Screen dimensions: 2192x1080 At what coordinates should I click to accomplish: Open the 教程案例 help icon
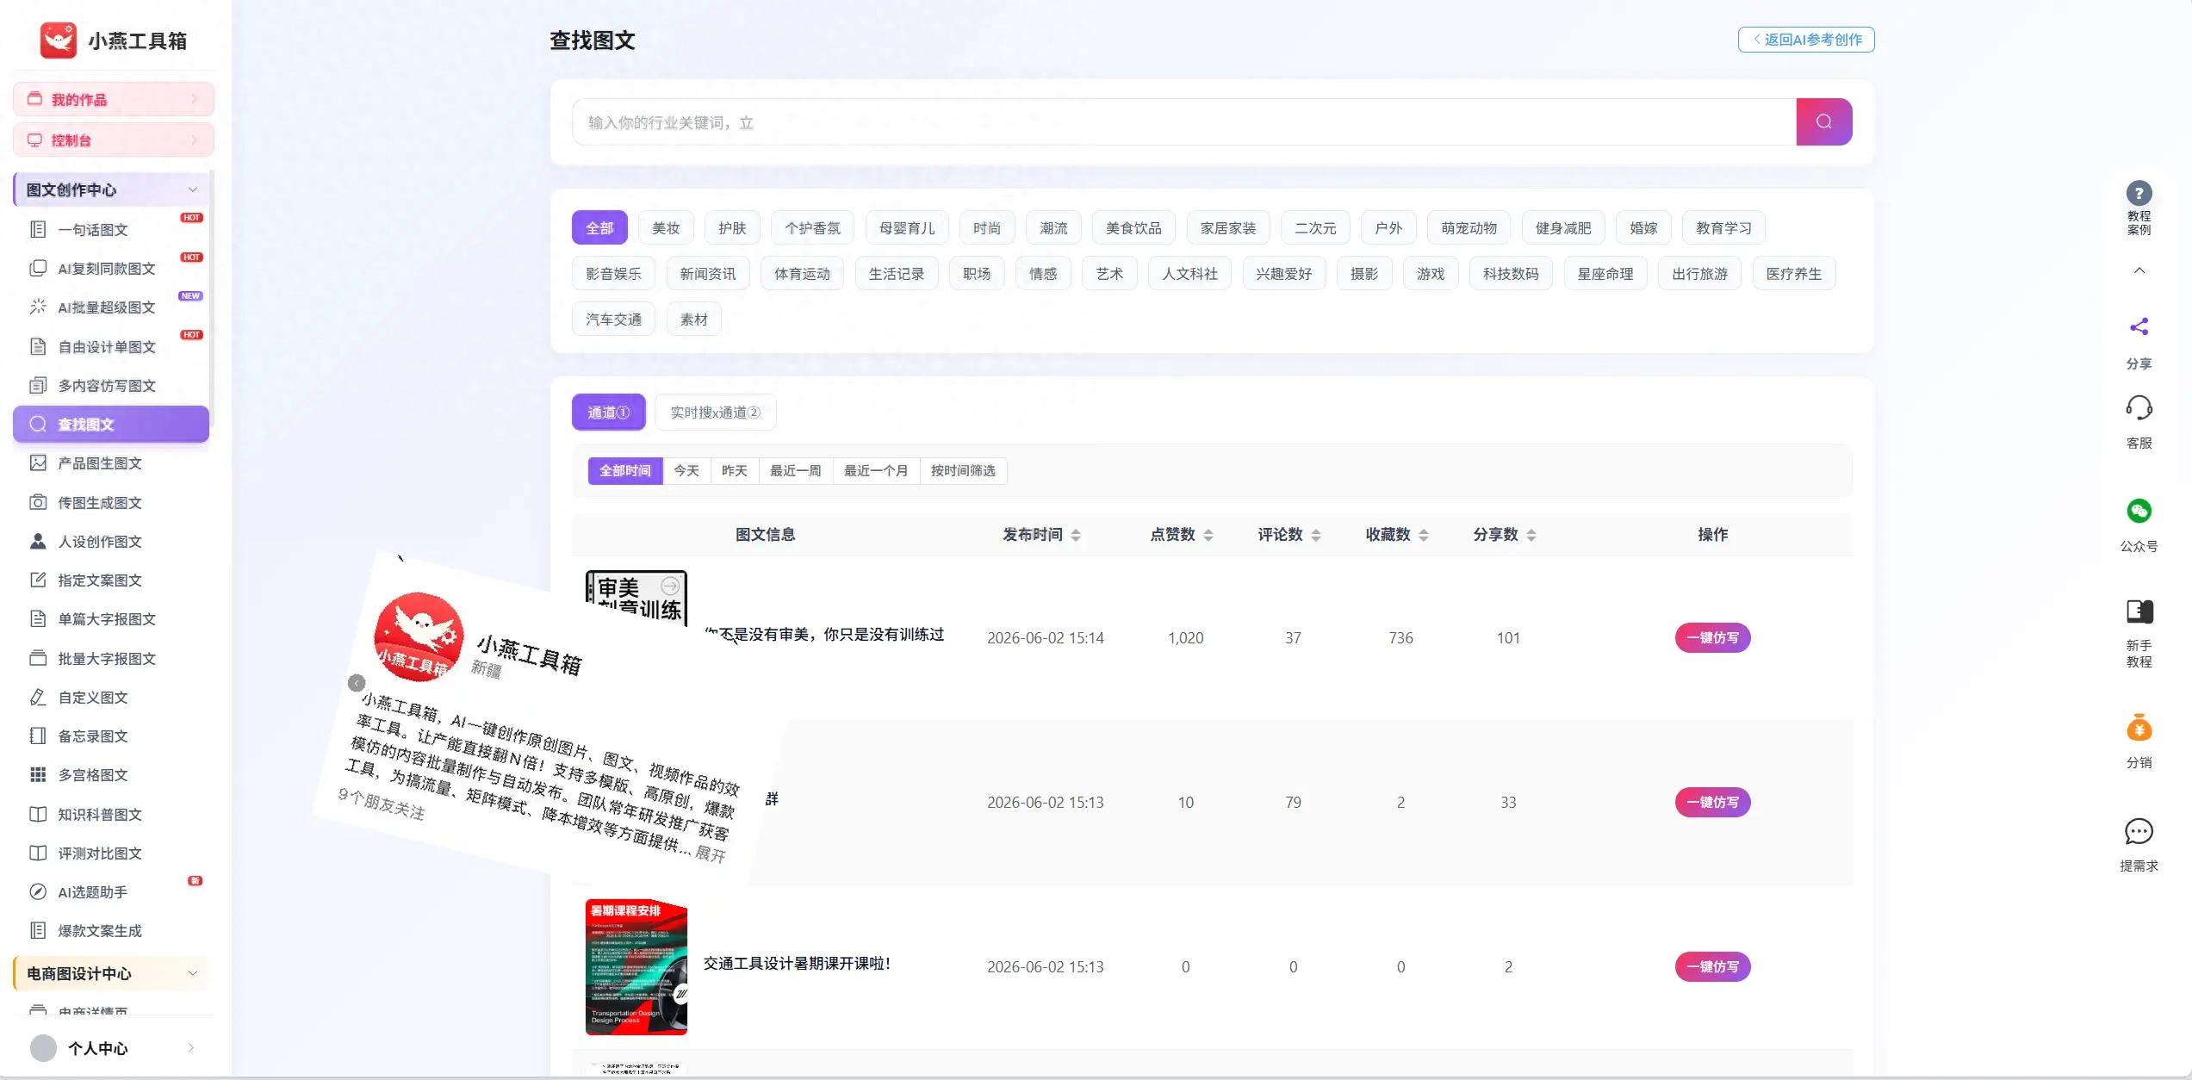pos(2139,194)
